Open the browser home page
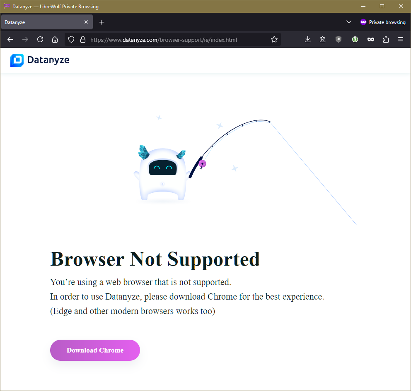The image size is (411, 391). 55,40
